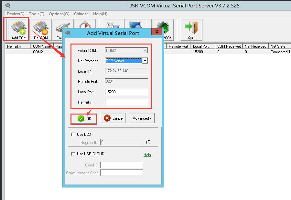Screen dimensions: 291x200
Task: Click the Local Port input field
Action: point(126,92)
